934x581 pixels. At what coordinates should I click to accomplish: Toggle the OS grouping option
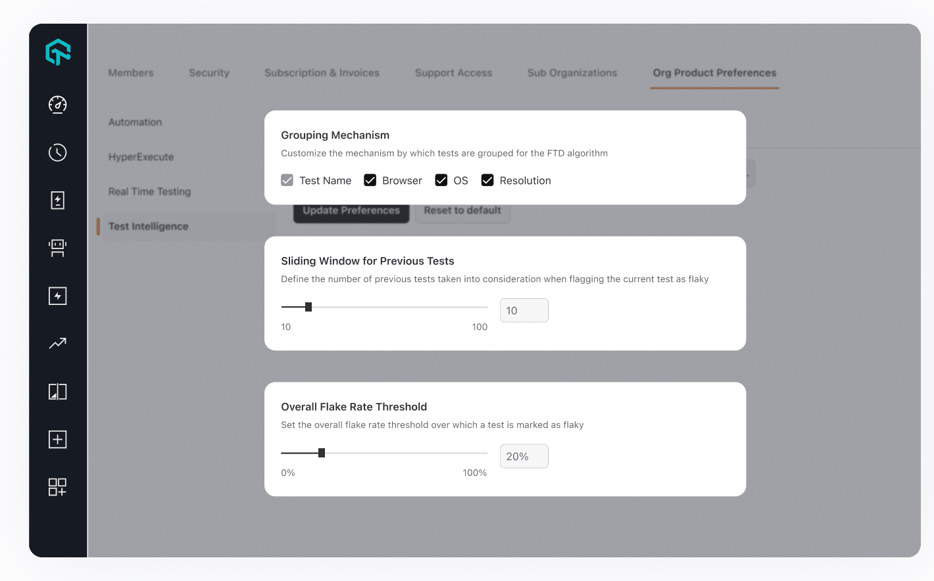pos(441,179)
